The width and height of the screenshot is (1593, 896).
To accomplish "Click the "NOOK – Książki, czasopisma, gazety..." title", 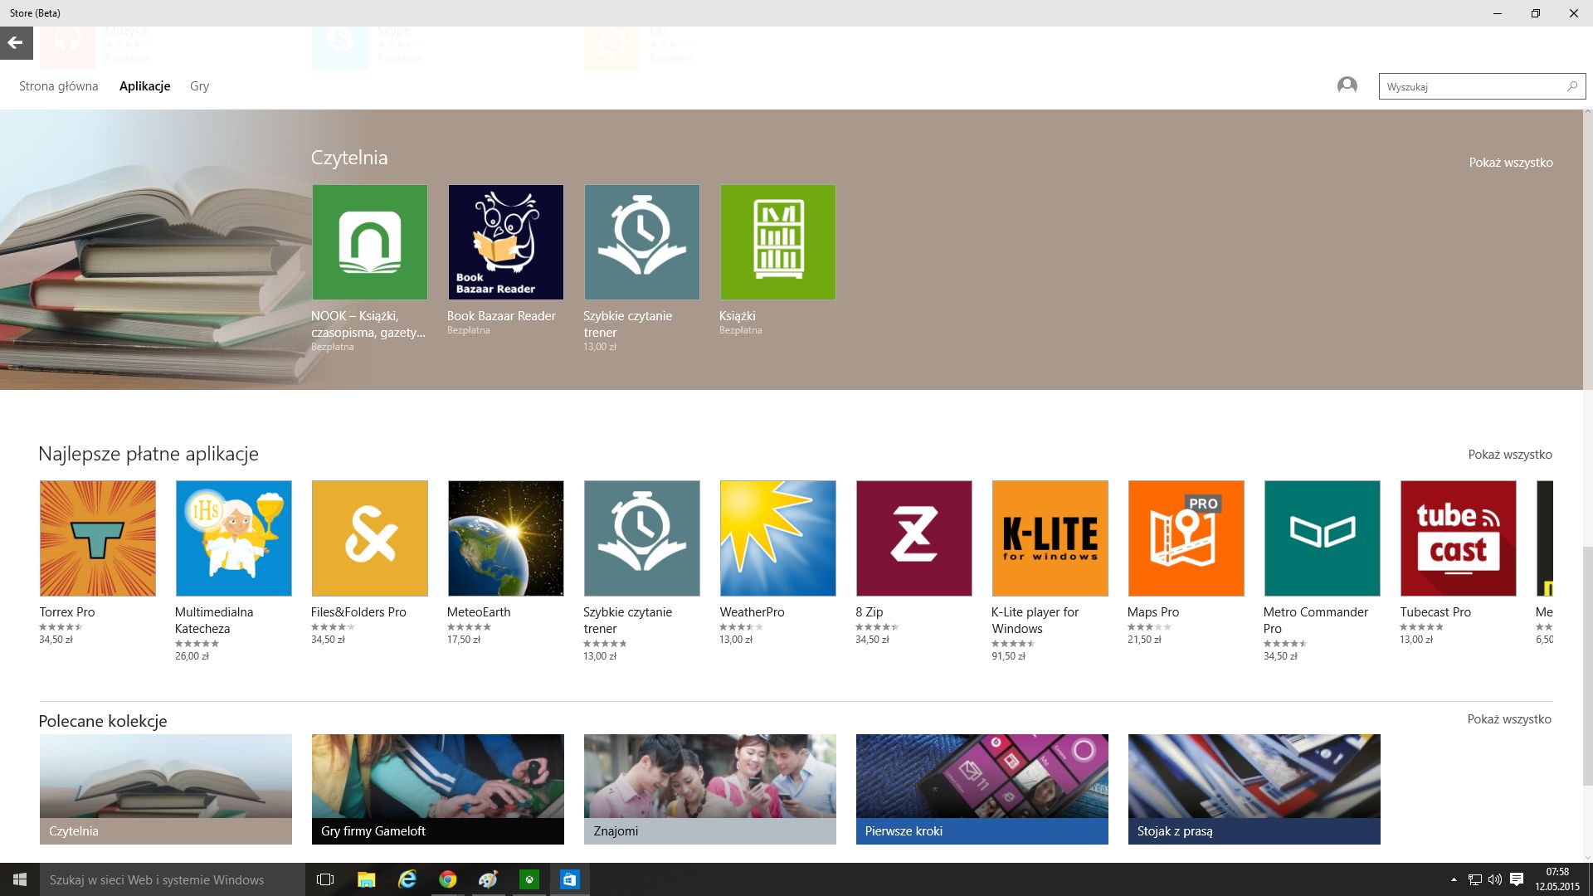I will 368,324.
